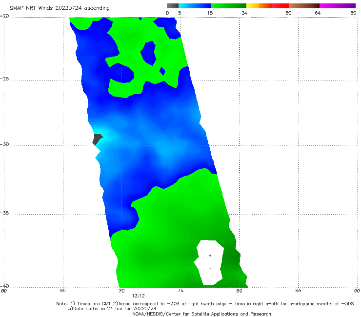The width and height of the screenshot is (361, 317).
Task: Click the longitude label '85'
Action: tap(298, 291)
